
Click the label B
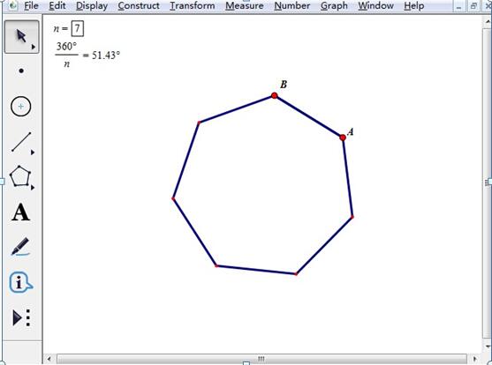[284, 85]
